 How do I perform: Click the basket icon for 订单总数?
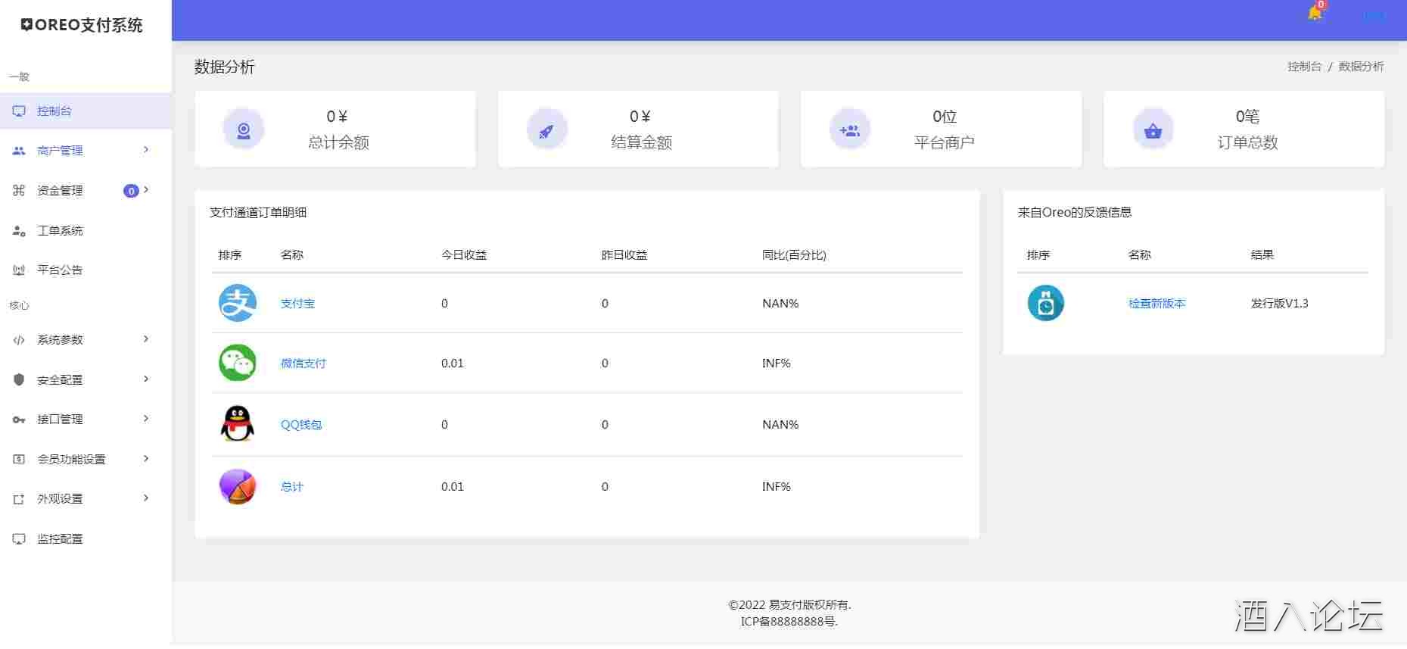click(1153, 130)
